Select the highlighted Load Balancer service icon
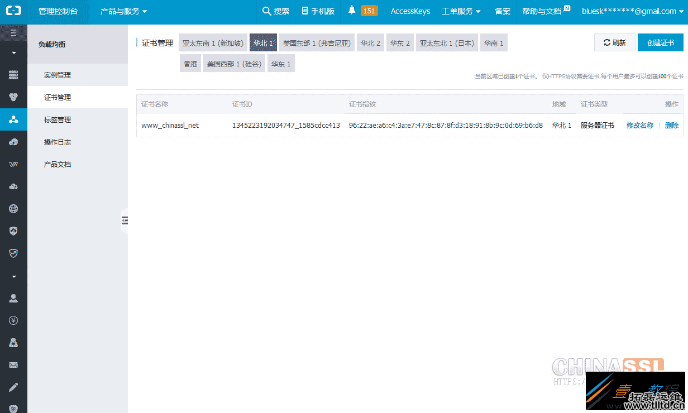Image resolution: width=688 pixels, height=413 pixels. (13, 119)
